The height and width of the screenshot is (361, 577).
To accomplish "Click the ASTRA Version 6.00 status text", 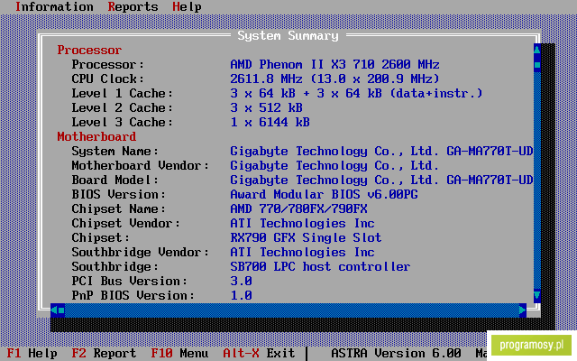I will click(396, 353).
